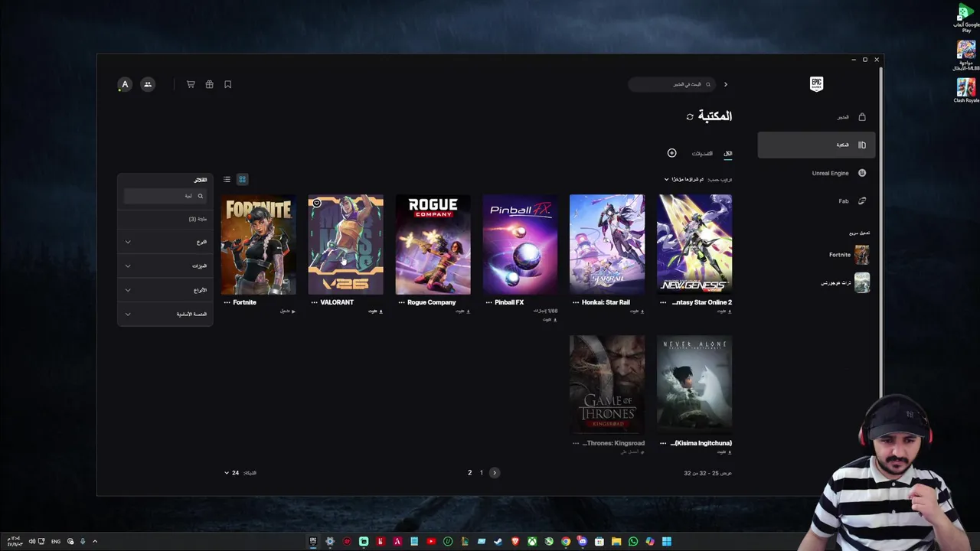Image resolution: width=980 pixels, height=551 pixels.
Task: Open Unreal Engine in the sidebar
Action: (816, 173)
